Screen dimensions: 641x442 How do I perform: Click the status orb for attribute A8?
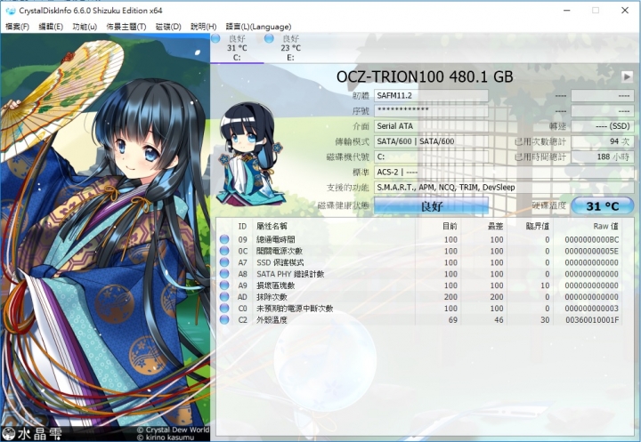(x=224, y=274)
